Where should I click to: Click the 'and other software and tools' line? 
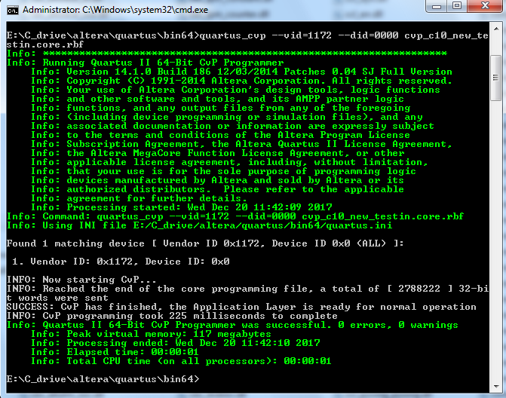coord(217,99)
